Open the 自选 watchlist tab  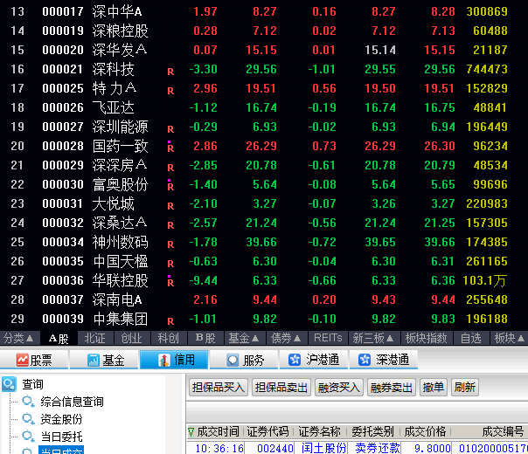[471, 338]
